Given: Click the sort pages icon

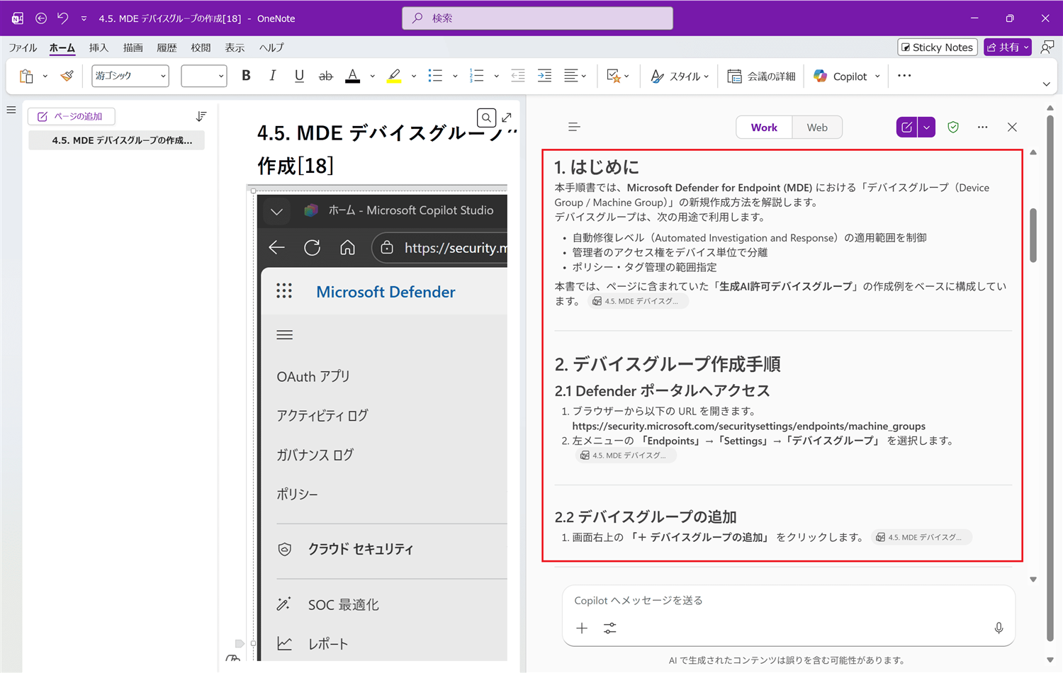Looking at the screenshot, I should tap(201, 116).
